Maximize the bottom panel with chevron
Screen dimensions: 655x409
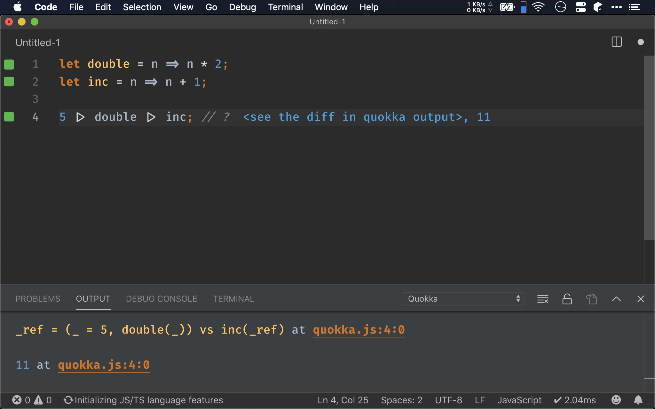[x=616, y=299]
